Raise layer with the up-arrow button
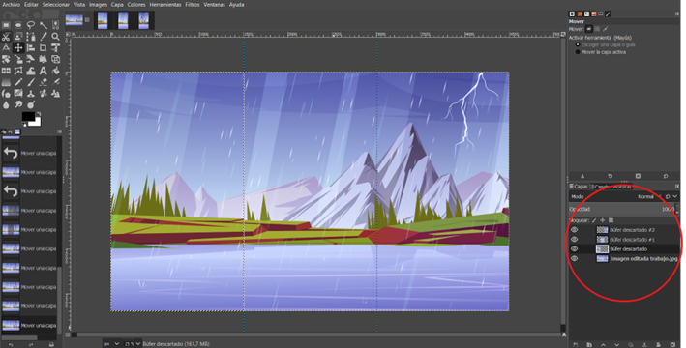The width and height of the screenshot is (686, 348). [x=603, y=344]
